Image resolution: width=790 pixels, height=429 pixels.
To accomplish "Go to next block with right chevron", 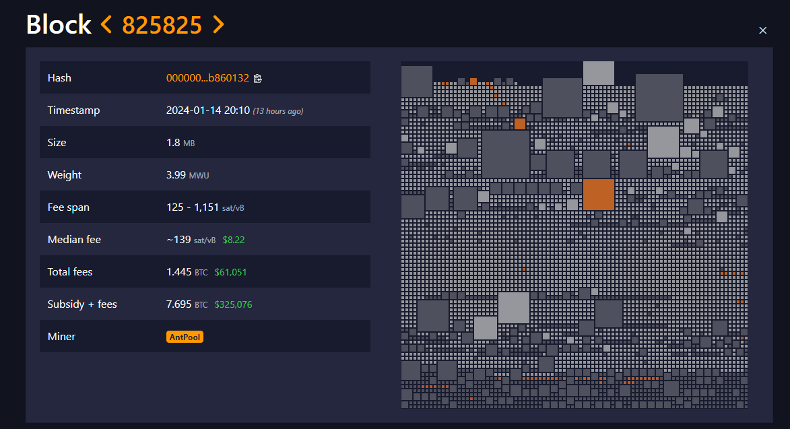I will click(x=218, y=24).
